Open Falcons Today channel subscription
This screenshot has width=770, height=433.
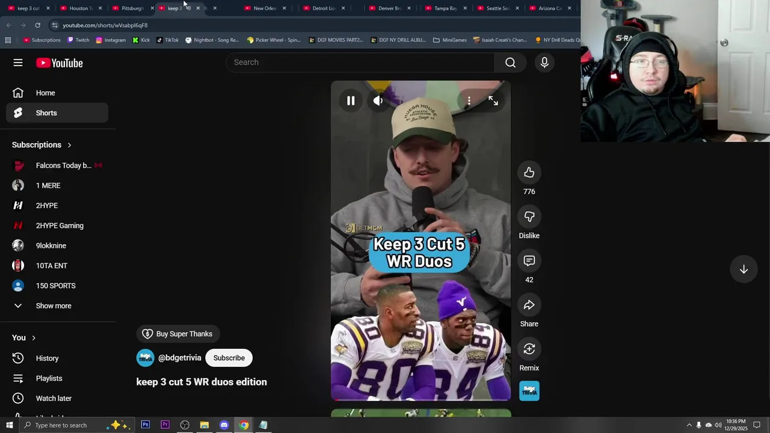point(57,165)
